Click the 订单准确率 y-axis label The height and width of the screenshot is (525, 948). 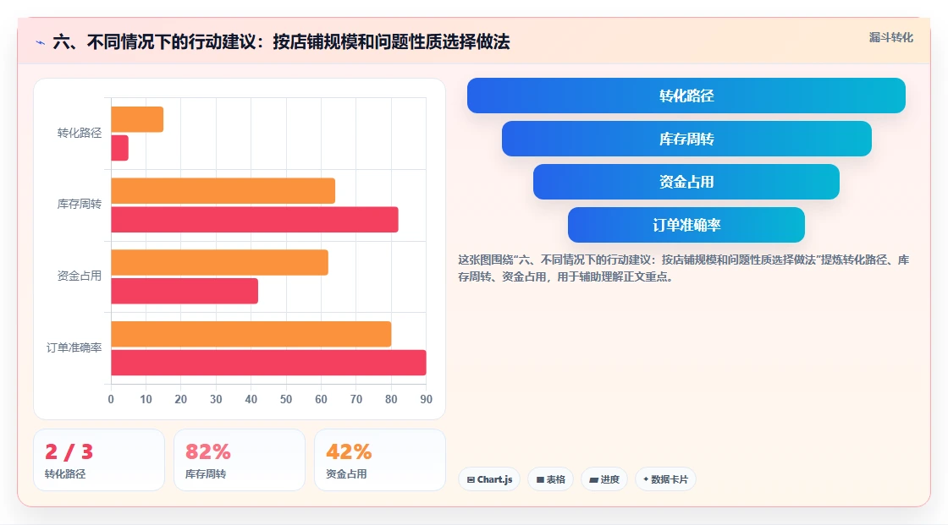74,348
